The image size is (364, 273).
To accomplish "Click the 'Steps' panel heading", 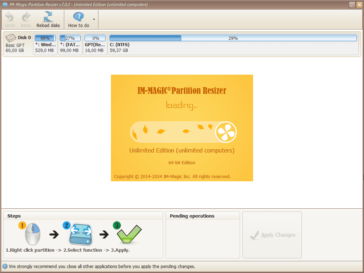I will (x=14, y=216).
